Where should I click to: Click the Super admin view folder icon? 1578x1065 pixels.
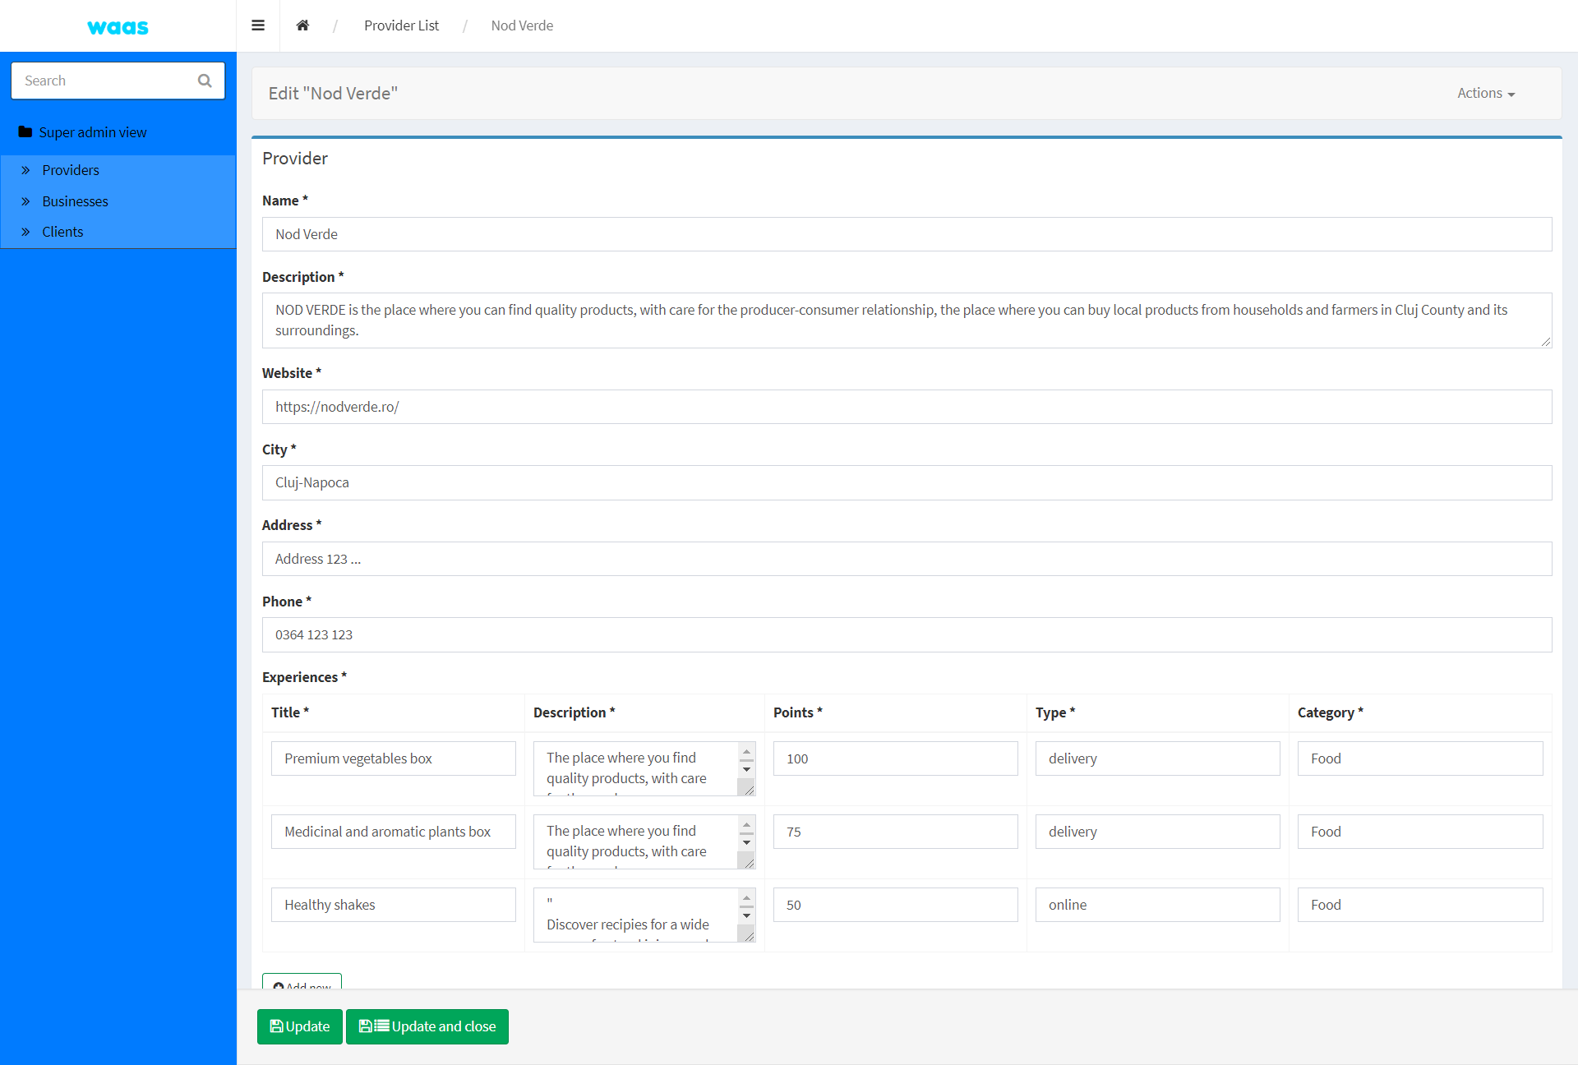point(25,132)
